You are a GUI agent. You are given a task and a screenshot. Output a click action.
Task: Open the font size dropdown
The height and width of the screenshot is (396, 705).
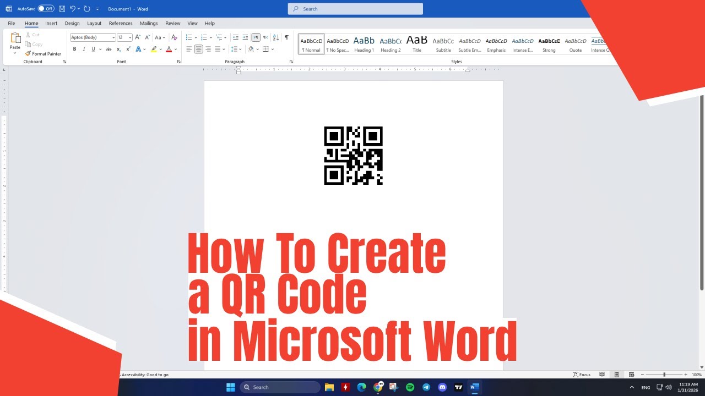[129, 37]
